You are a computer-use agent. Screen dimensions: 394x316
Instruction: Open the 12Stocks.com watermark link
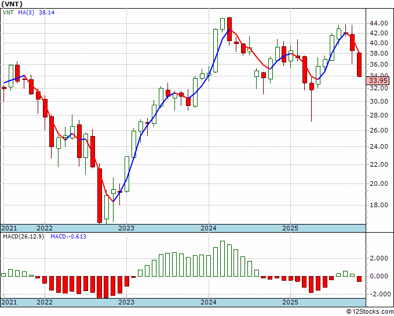pyautogui.click(x=370, y=312)
